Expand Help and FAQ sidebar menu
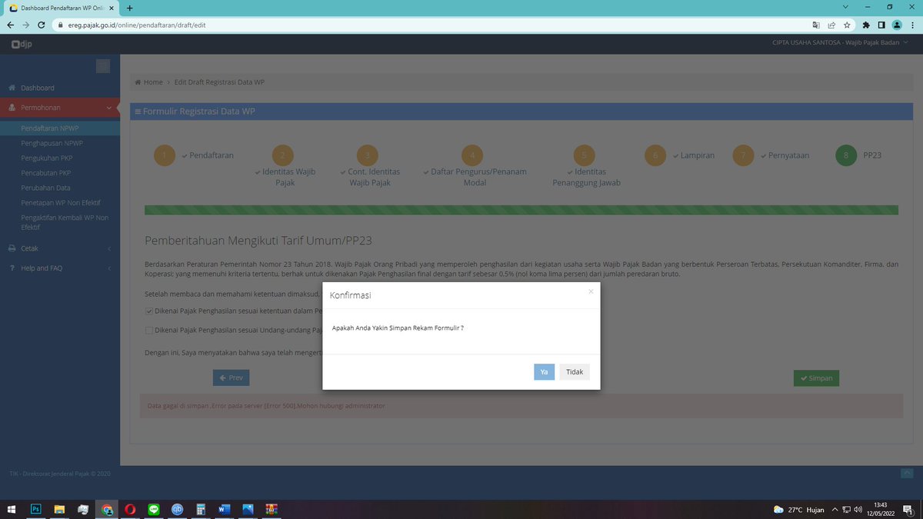Image resolution: width=923 pixels, height=519 pixels. 60,268
